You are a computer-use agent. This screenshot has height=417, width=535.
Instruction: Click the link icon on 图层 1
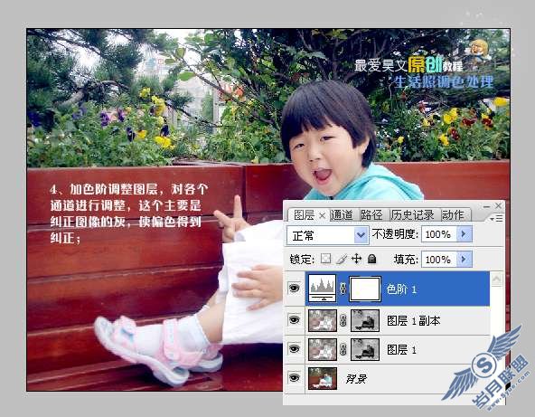tap(343, 349)
